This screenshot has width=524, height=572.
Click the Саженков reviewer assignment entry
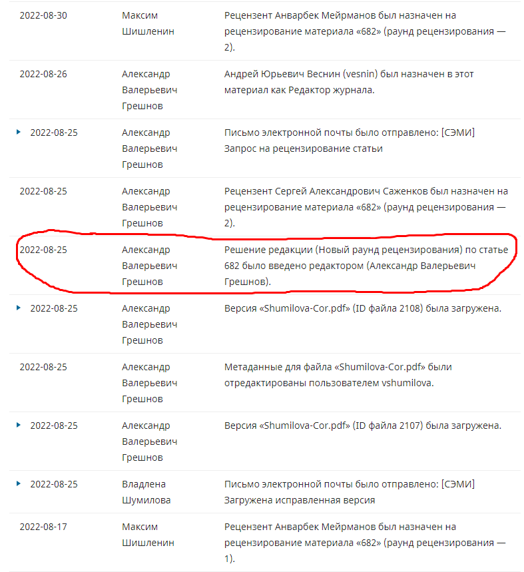(x=366, y=207)
